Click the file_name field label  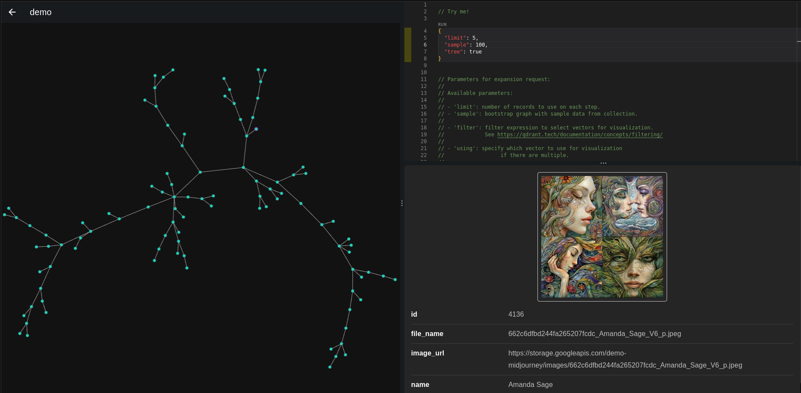coord(427,334)
